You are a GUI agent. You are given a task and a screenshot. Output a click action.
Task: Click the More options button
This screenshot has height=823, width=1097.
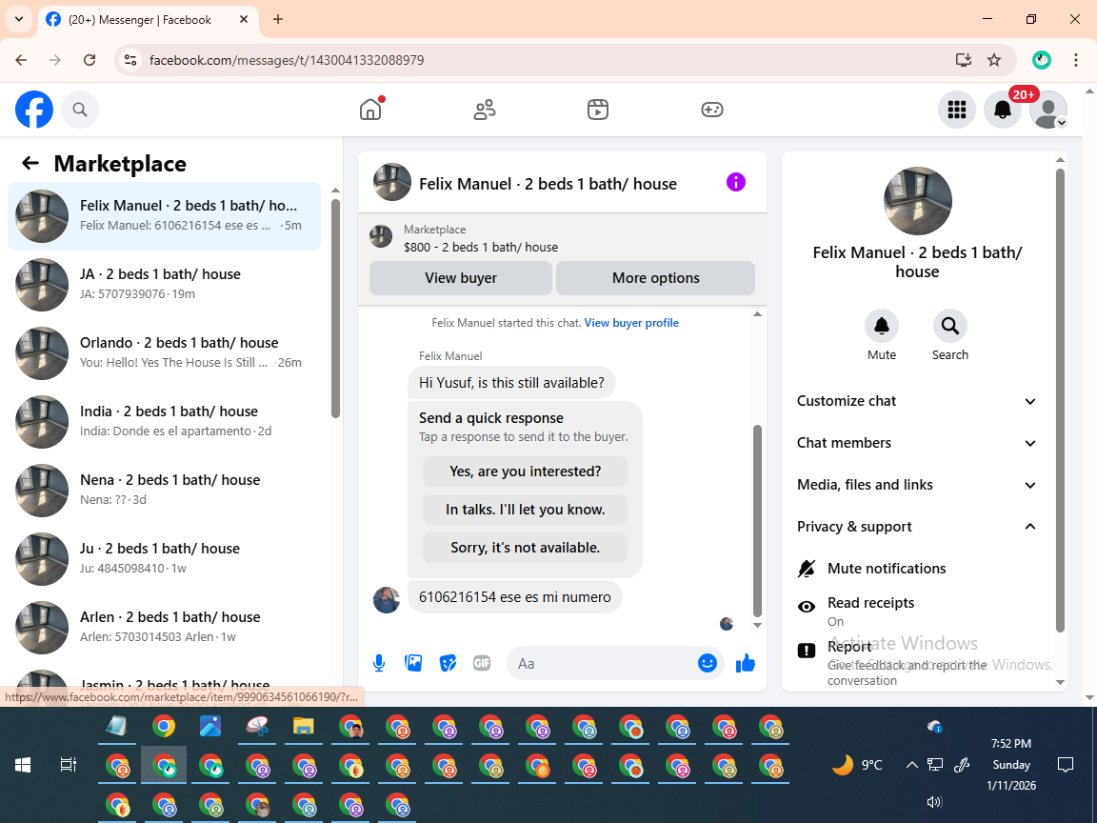click(x=655, y=278)
